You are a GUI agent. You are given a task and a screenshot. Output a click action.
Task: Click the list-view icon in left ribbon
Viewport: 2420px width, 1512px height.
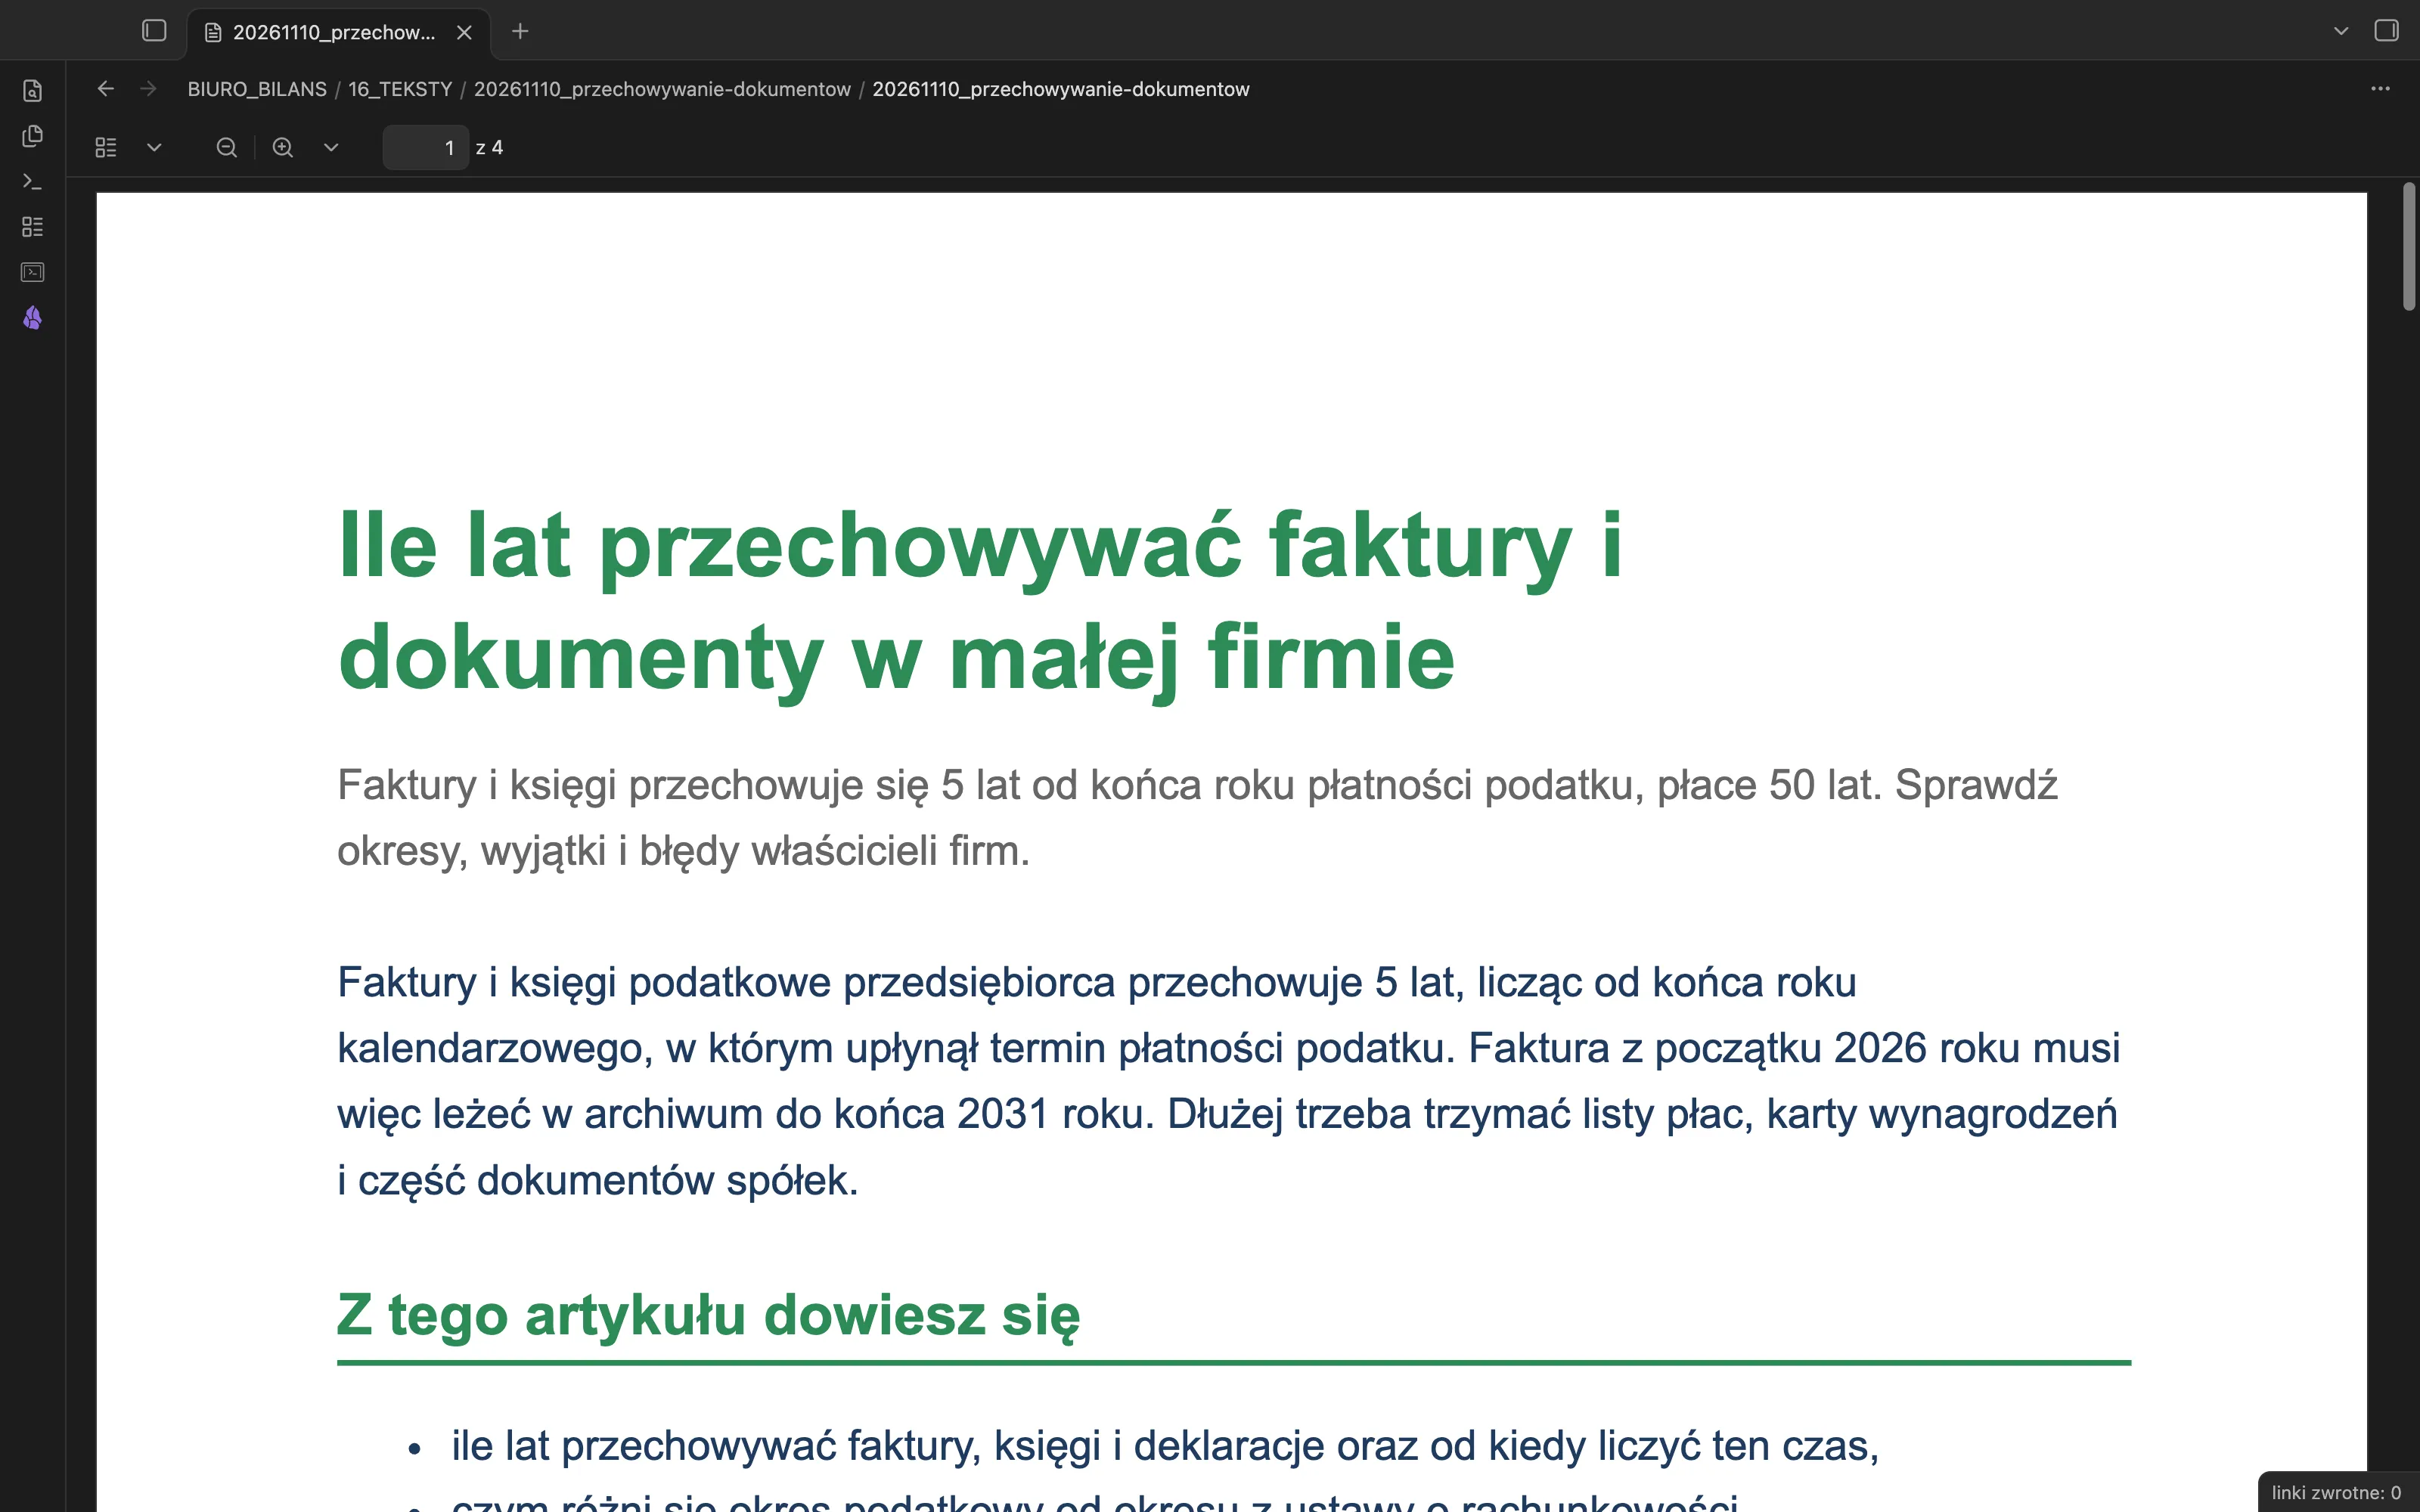32,227
